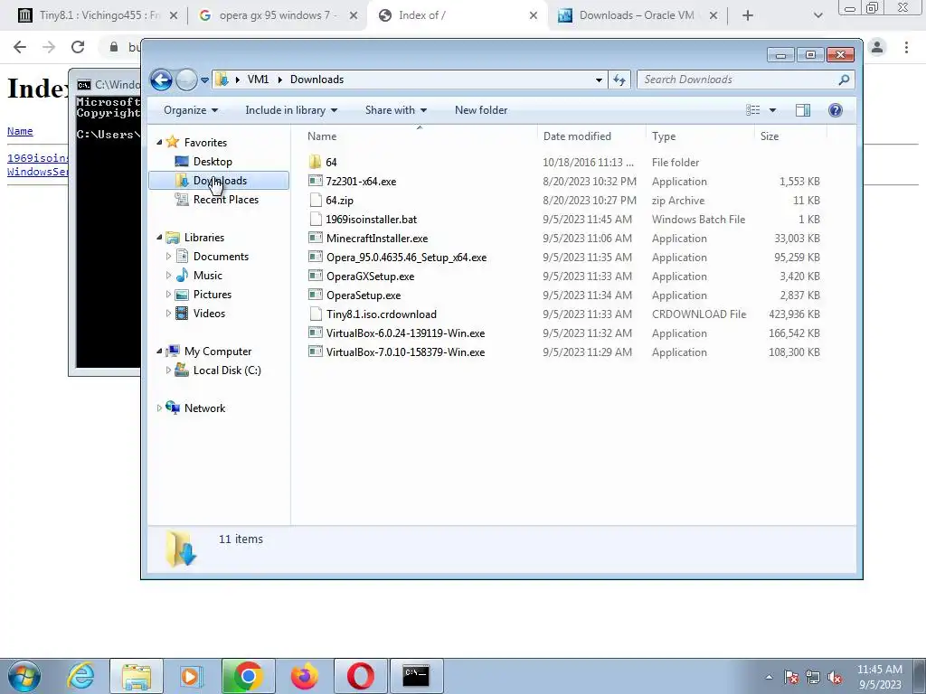Refresh the Downloads folder view

pyautogui.click(x=619, y=80)
